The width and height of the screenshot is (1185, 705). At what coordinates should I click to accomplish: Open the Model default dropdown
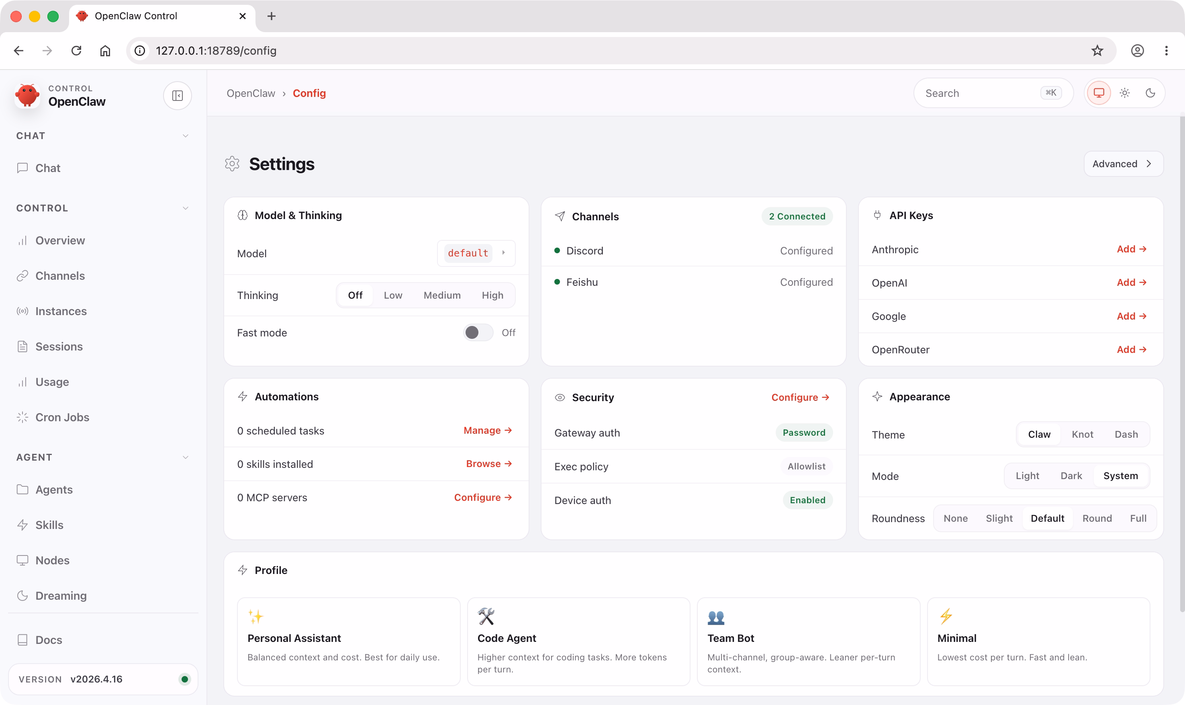click(x=476, y=253)
